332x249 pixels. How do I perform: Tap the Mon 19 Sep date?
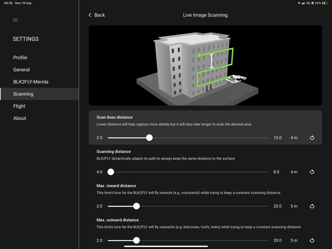[23, 3]
